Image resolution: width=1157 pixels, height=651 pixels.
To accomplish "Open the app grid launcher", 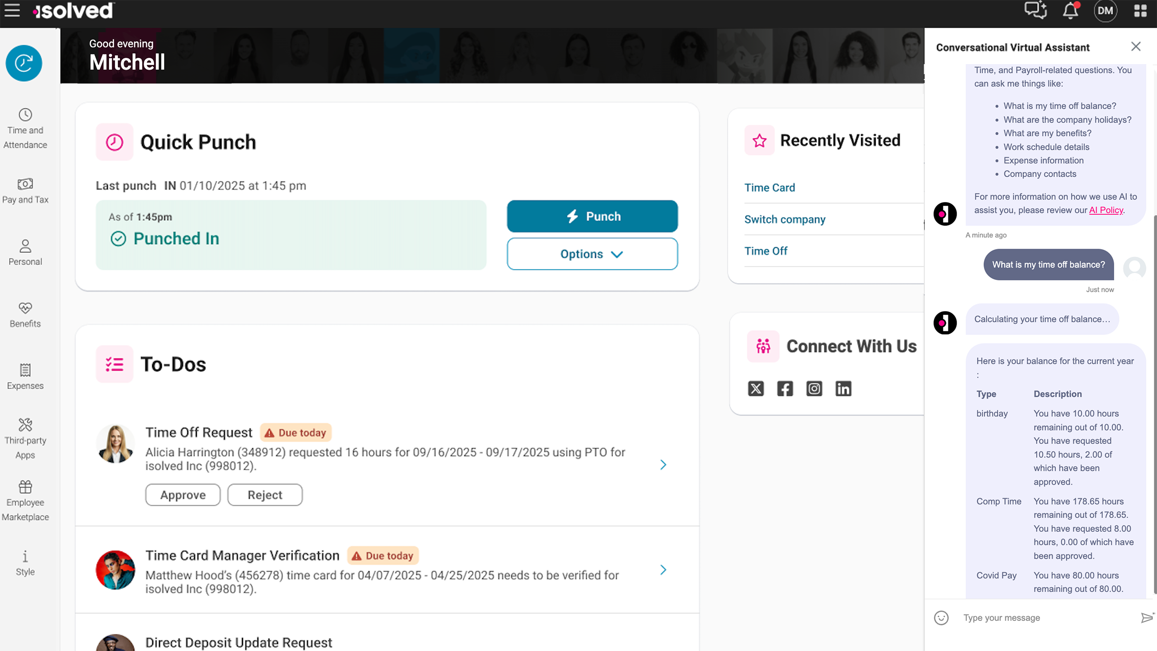I will [1140, 10].
